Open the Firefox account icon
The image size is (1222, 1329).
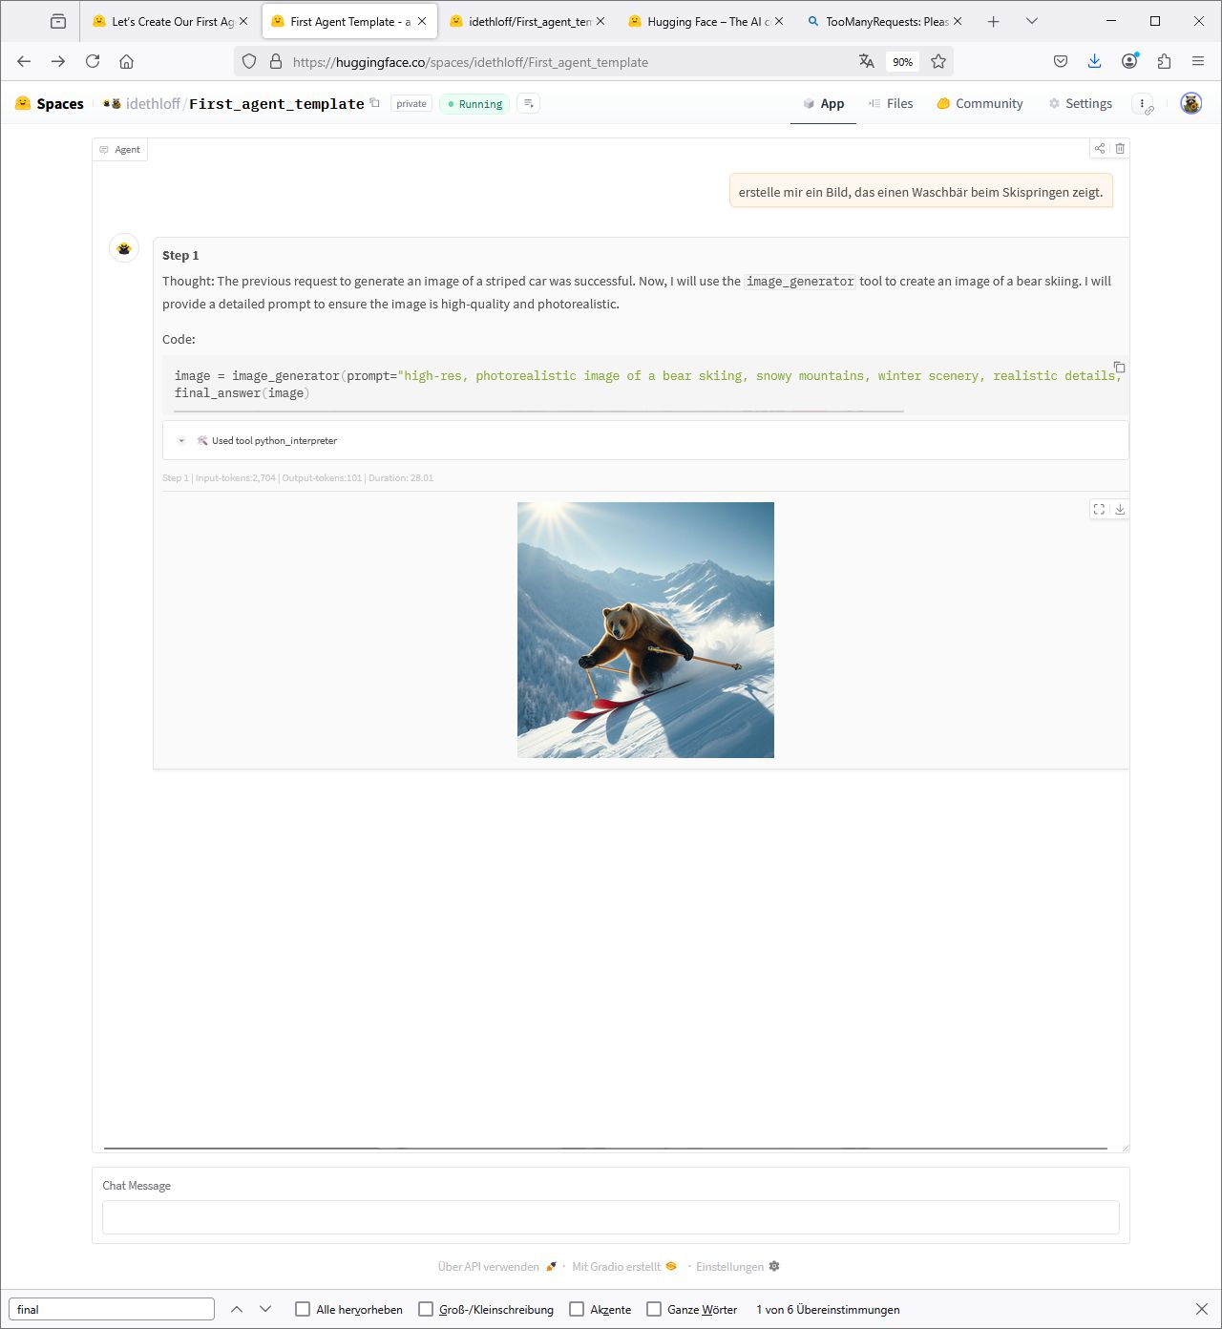point(1129,61)
